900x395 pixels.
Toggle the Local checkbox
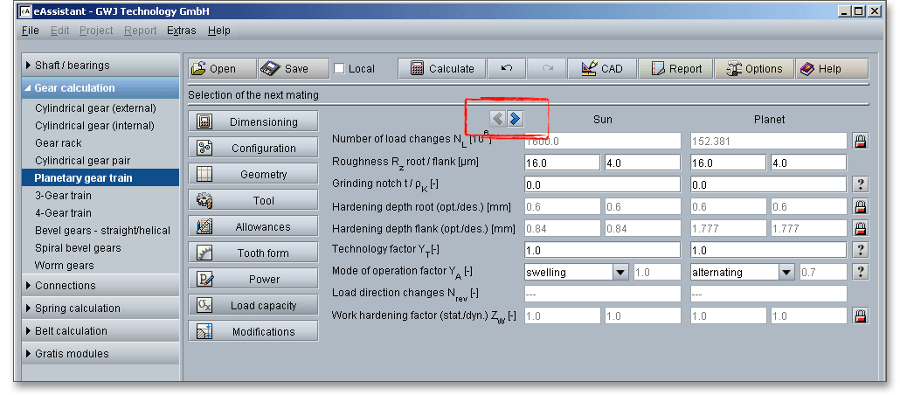340,69
